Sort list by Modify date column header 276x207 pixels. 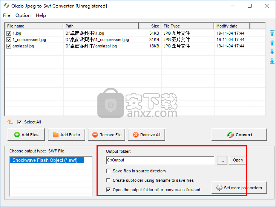click(232, 26)
